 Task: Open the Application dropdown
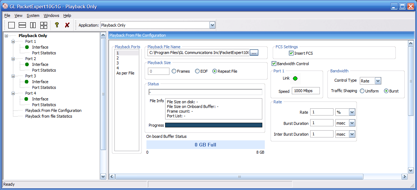point(212,25)
